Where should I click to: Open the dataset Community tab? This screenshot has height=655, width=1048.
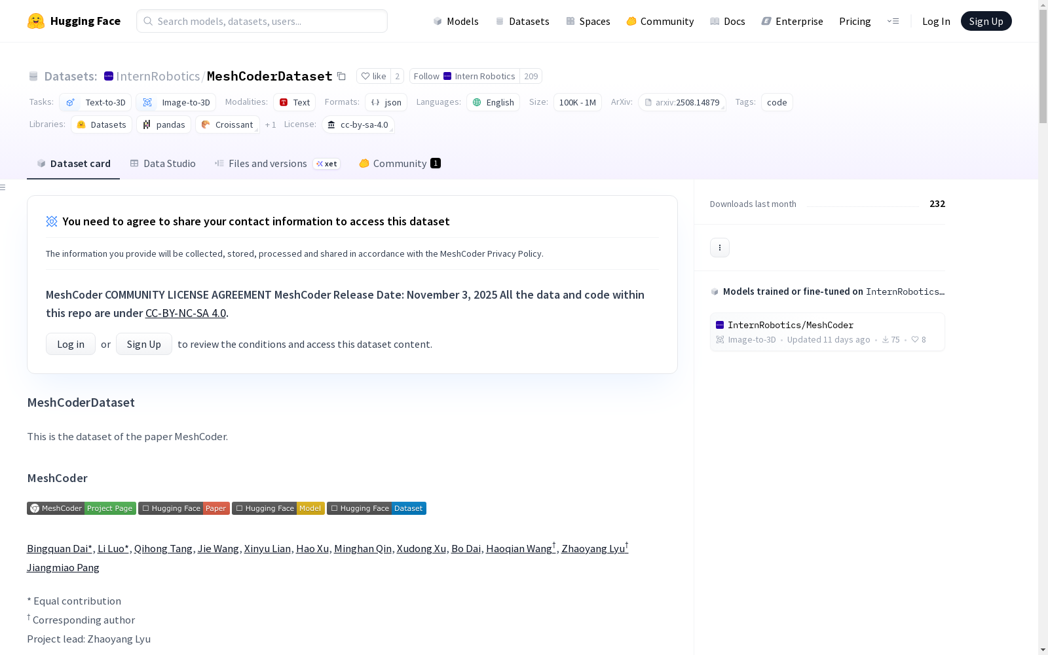[x=400, y=164]
